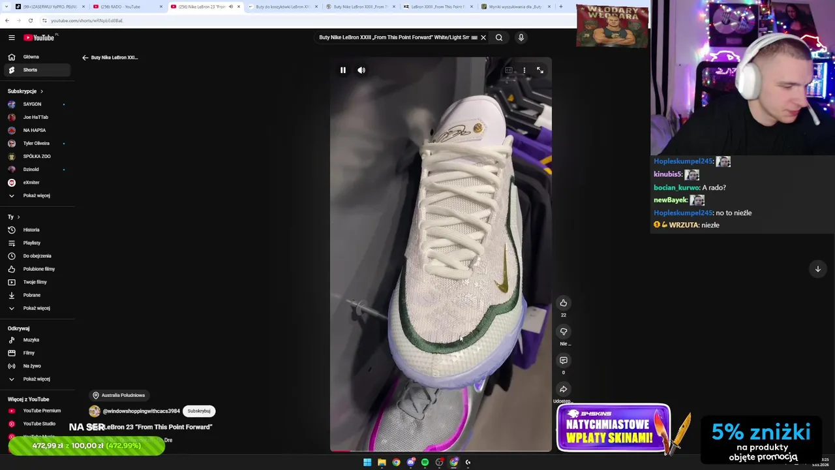Expand Pokaż więcej under Odkrywaj
The image size is (835, 470).
click(x=38, y=379)
